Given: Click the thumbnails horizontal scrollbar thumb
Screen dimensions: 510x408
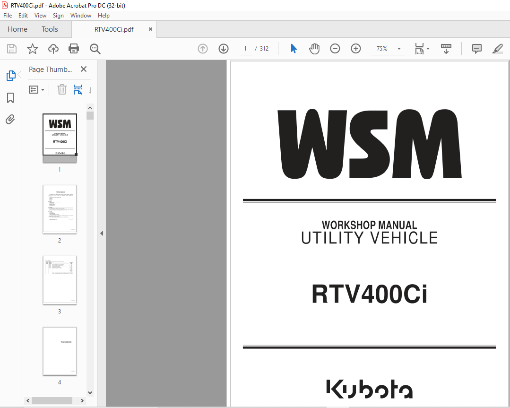Looking at the screenshot, I should coord(52,400).
